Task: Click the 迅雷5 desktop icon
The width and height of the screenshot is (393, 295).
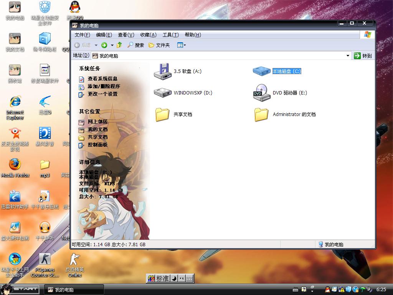Action: pyautogui.click(x=45, y=105)
